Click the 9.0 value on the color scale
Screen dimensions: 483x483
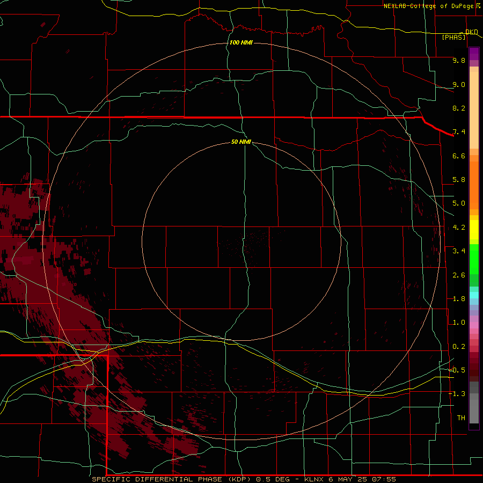459,84
